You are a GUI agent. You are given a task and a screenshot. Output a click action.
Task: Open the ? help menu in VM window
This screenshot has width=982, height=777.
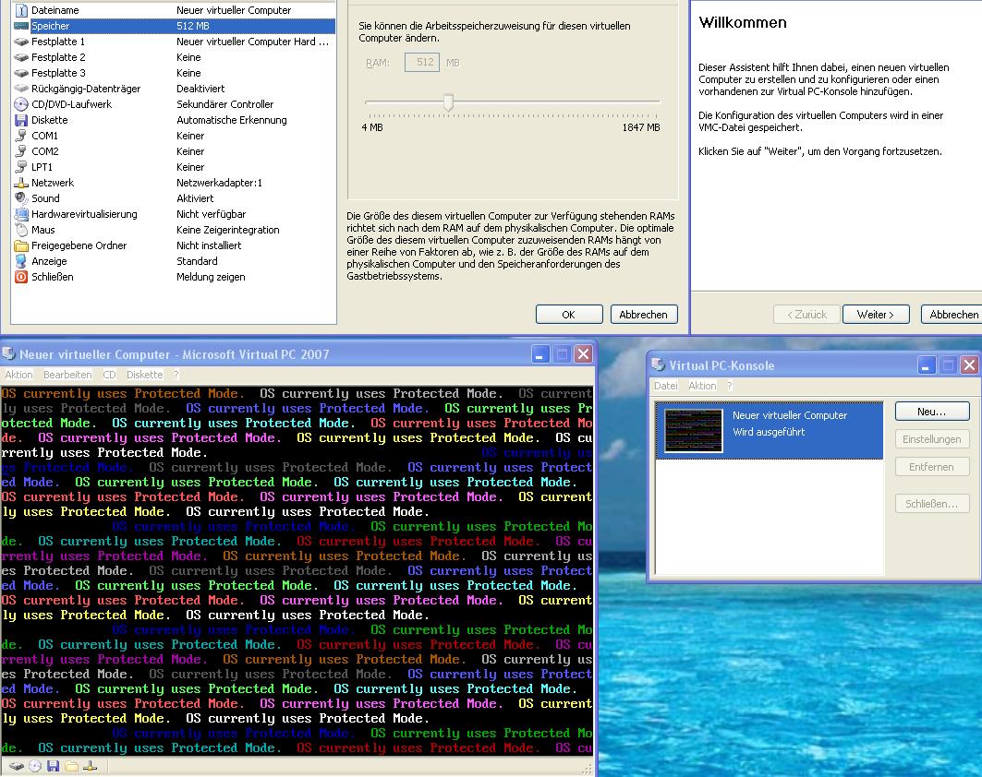click(176, 375)
